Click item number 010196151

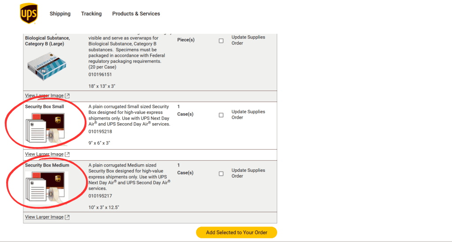pyautogui.click(x=100, y=75)
